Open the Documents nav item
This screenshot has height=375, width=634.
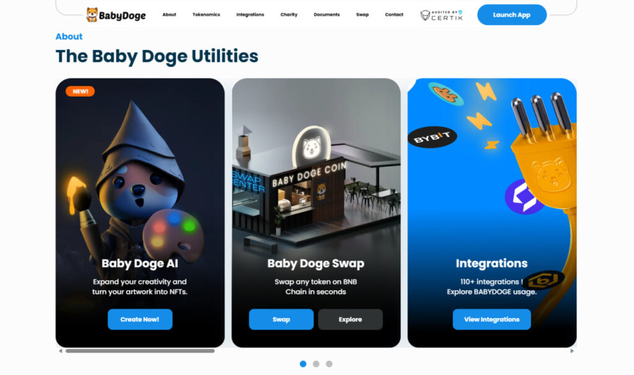click(327, 15)
